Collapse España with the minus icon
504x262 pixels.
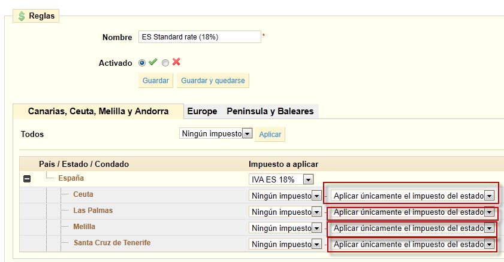tap(27, 179)
